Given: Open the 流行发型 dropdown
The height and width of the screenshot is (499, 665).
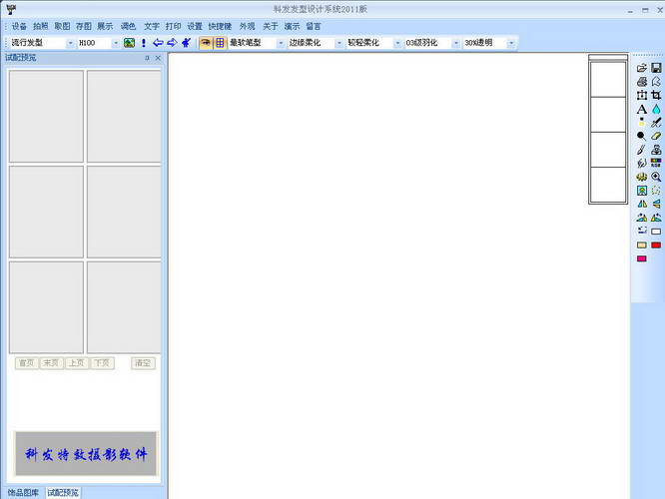Looking at the screenshot, I should [x=70, y=43].
